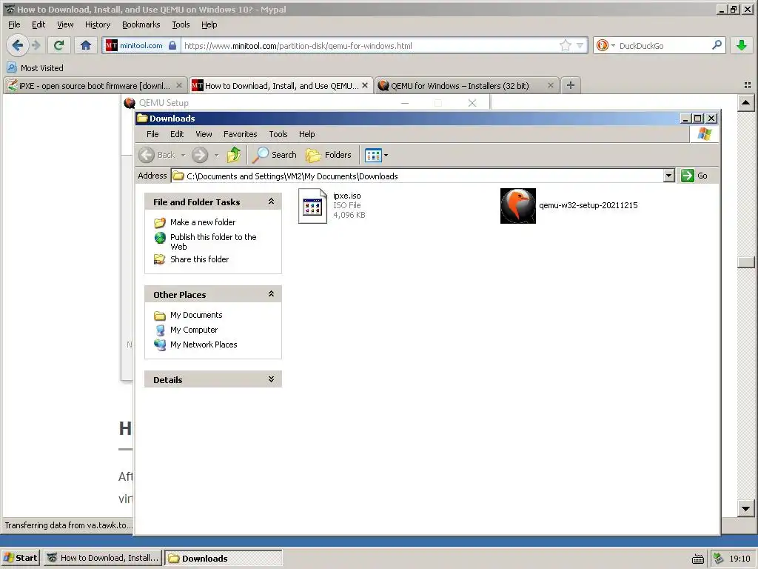Open Explorer File menu in Downloads window

tap(152, 134)
